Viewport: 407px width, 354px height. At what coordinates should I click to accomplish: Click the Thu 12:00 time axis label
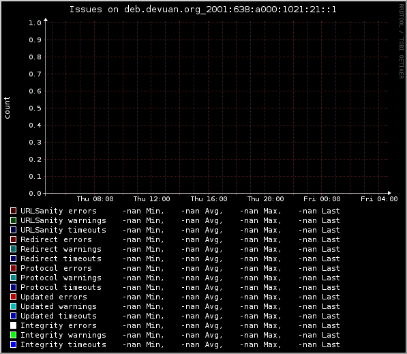151,199
